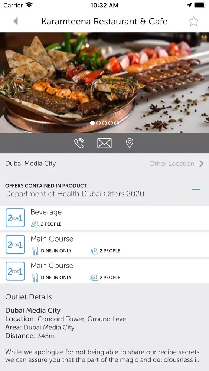Tap people icon in first Main Course row
The height and width of the screenshot is (371, 209).
point(94,251)
